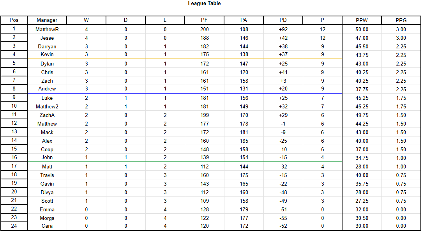Select the cell with manager Jesse
Image resolution: width=422 pixels, height=232 pixels.
pos(47,38)
